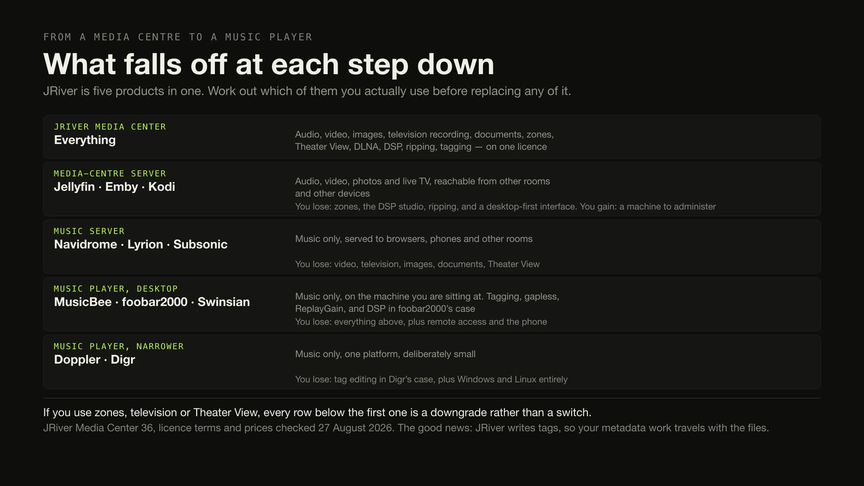Click the 'Music only, one platform' description
Viewport: 864px width, 486px height.
coord(385,354)
